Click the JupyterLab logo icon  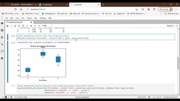point(2,18)
